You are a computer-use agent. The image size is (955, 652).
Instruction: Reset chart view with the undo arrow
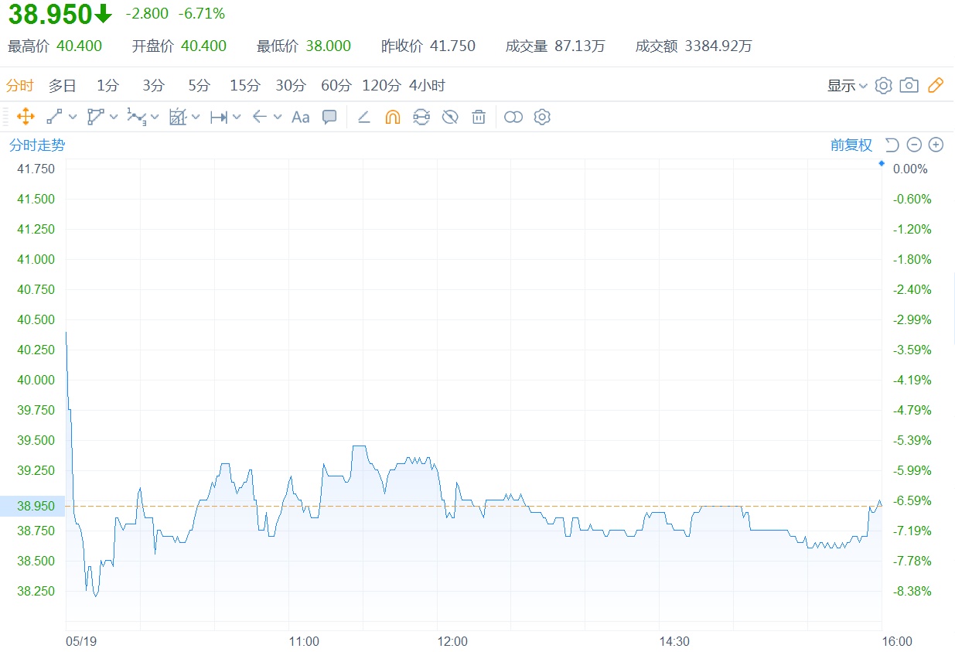tap(892, 145)
